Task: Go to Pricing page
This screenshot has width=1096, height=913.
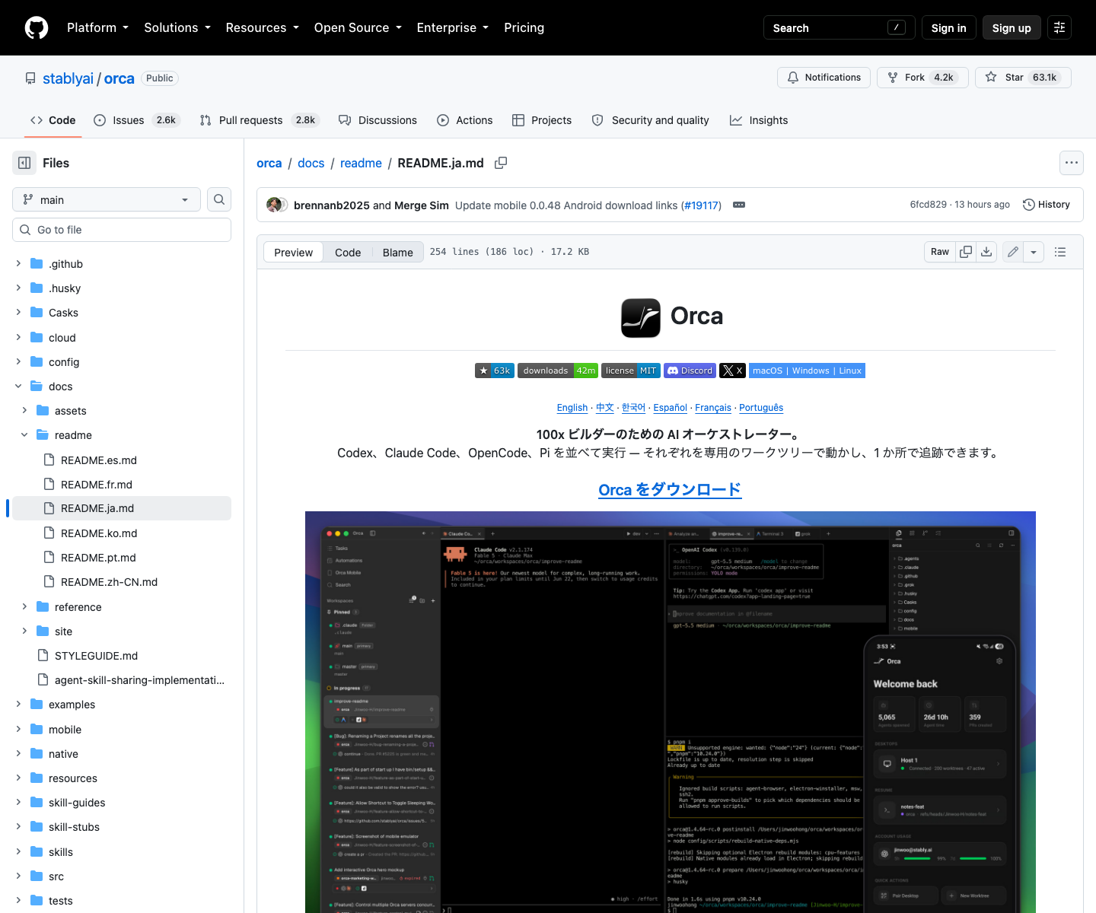Action: pyautogui.click(x=524, y=27)
